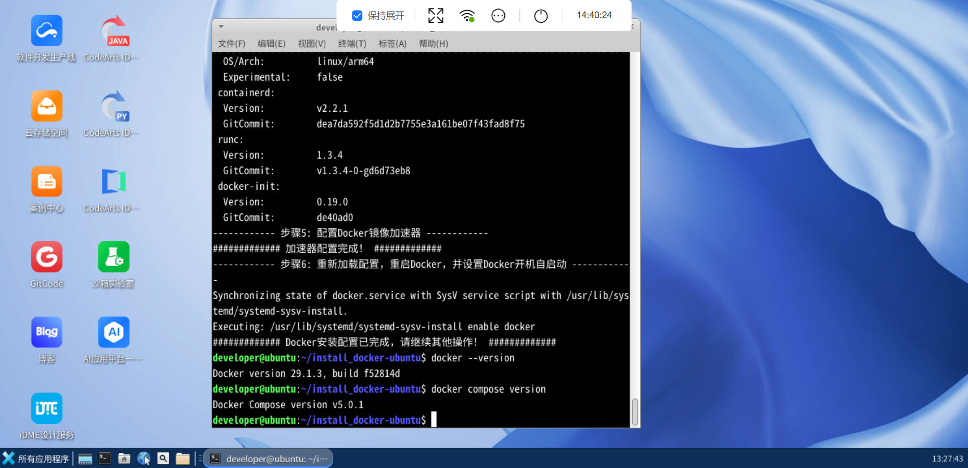Click the terminal vertical scrollbar thumb
This screenshot has height=468, width=968.
[x=635, y=412]
